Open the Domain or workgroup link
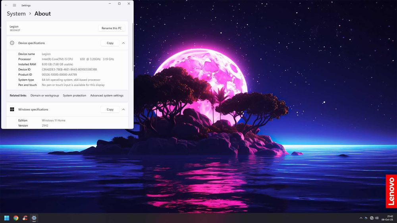The height and width of the screenshot is (223, 397). 44,95
